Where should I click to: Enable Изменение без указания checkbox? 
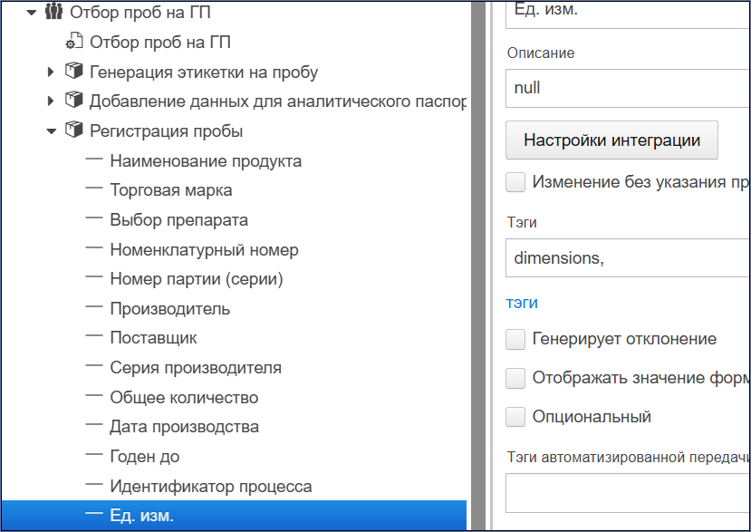coord(515,182)
